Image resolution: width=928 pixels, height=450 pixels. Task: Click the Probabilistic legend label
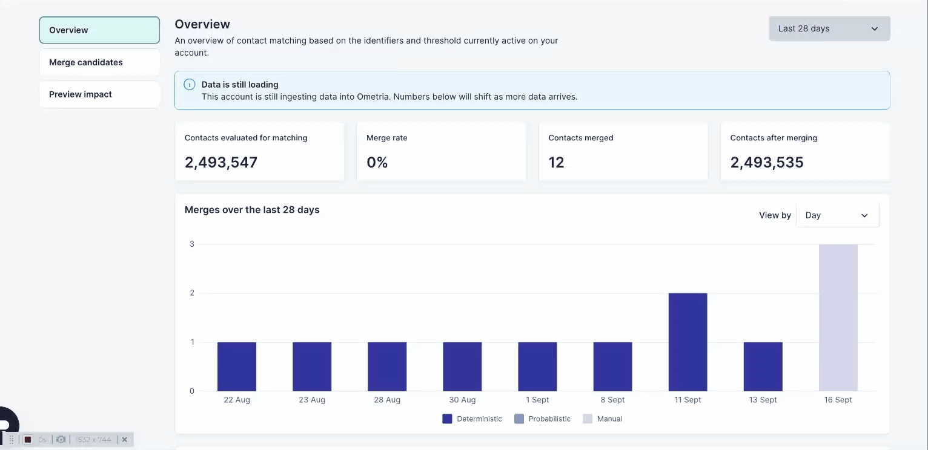click(x=549, y=419)
